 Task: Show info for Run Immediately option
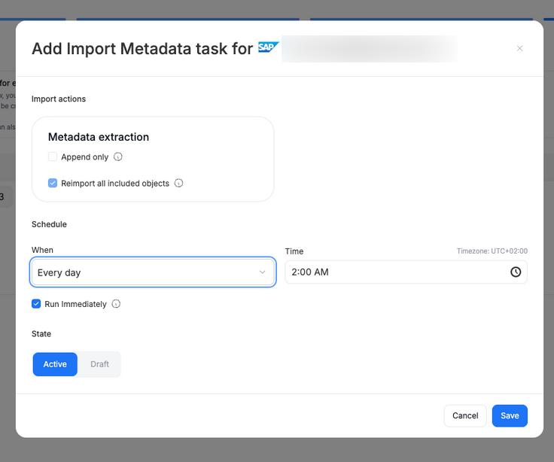point(116,304)
